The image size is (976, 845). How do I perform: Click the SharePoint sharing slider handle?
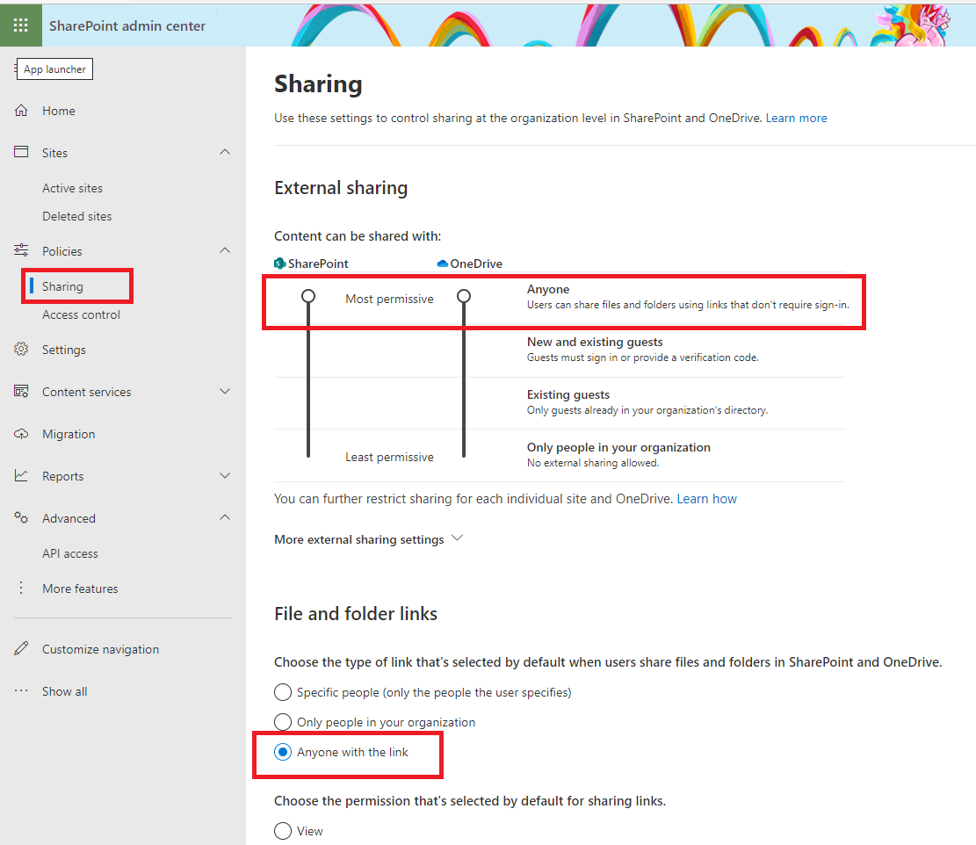[x=308, y=296]
